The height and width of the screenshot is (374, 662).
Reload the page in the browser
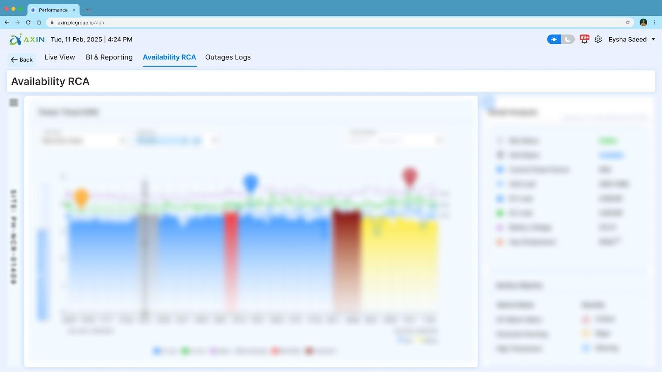(28, 23)
